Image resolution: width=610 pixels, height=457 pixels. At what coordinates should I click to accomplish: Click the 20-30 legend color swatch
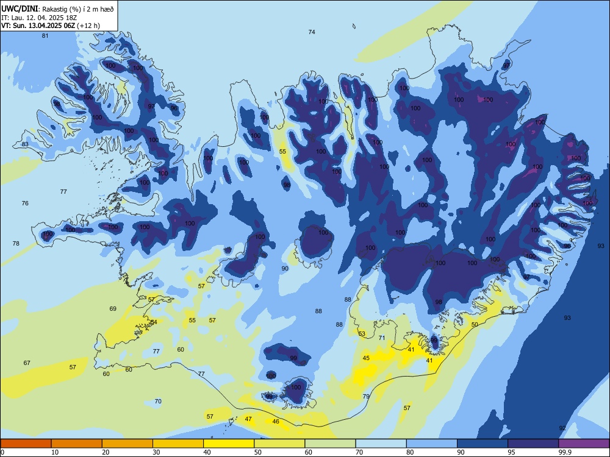tap(127, 444)
